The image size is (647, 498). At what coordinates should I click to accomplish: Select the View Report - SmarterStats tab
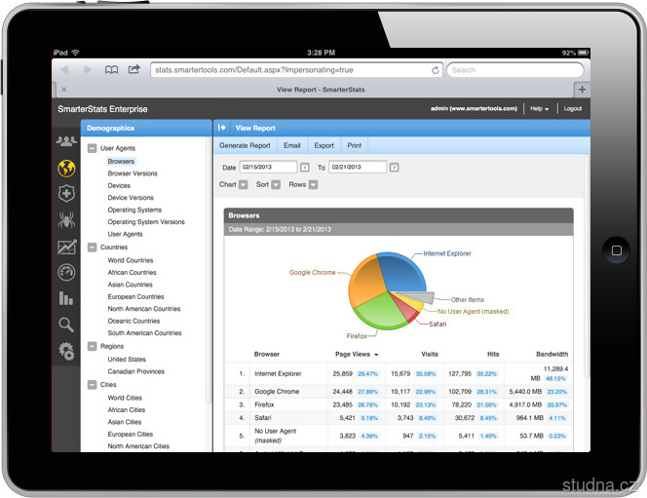(x=321, y=89)
